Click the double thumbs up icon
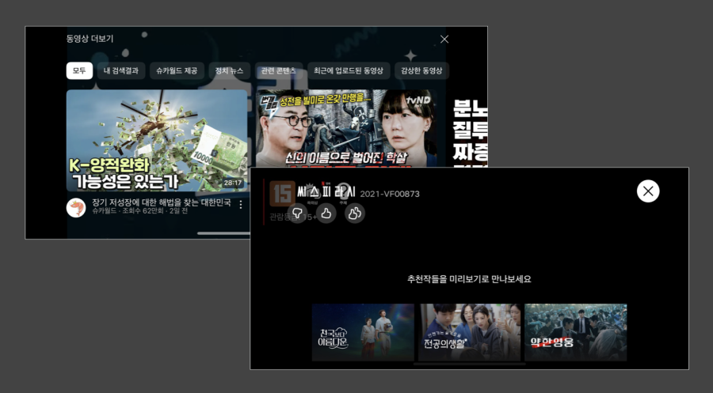The width and height of the screenshot is (713, 393). tap(355, 213)
